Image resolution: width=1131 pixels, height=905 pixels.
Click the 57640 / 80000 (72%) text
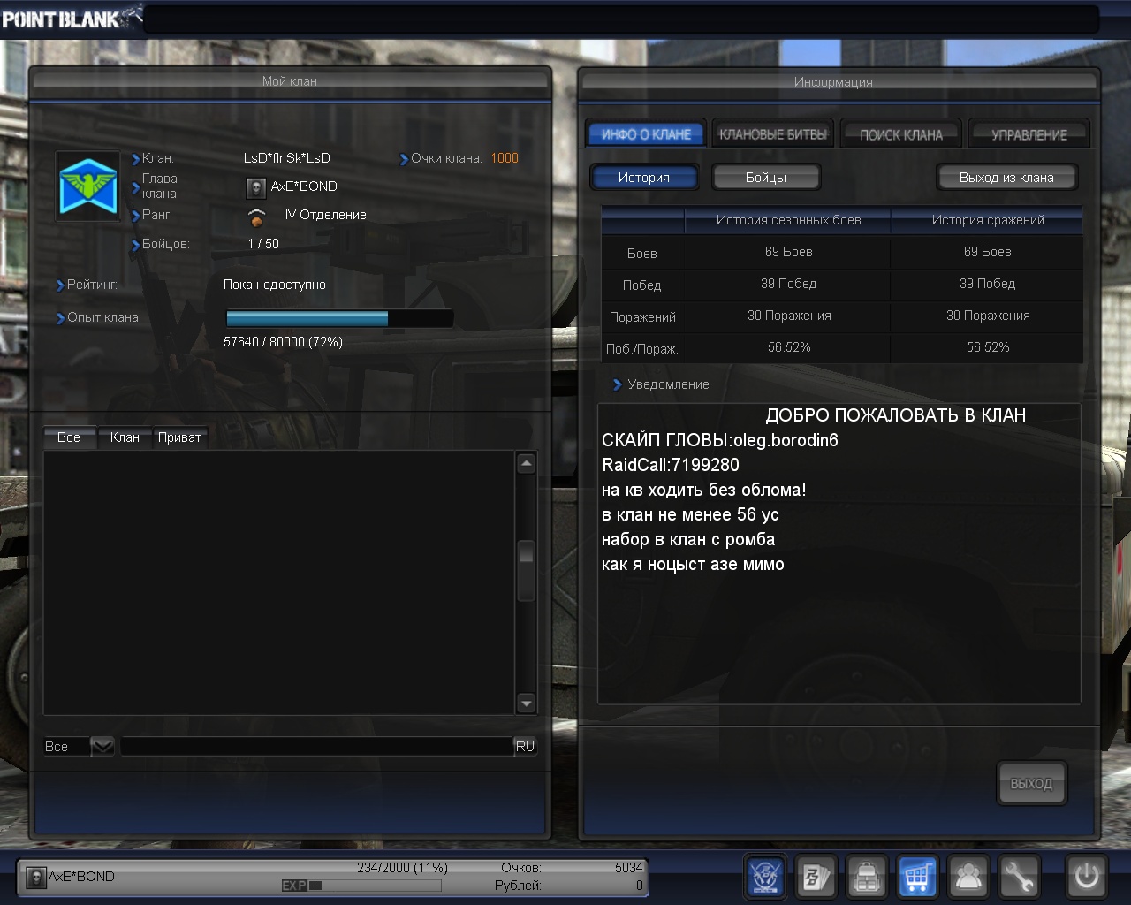tap(283, 342)
